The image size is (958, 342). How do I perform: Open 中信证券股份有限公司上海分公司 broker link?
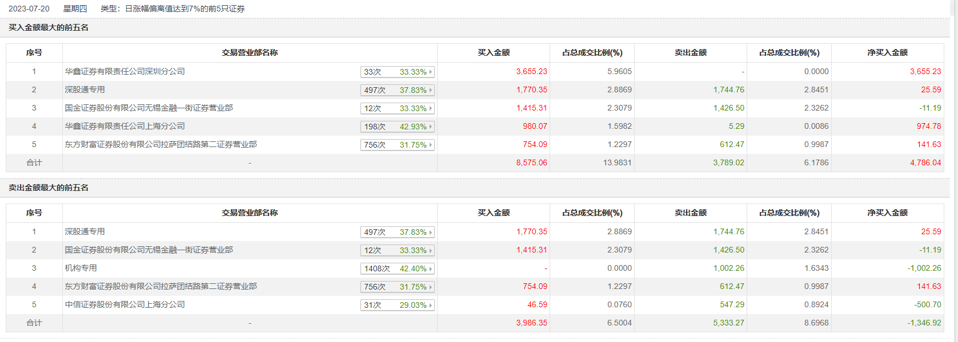(x=125, y=304)
